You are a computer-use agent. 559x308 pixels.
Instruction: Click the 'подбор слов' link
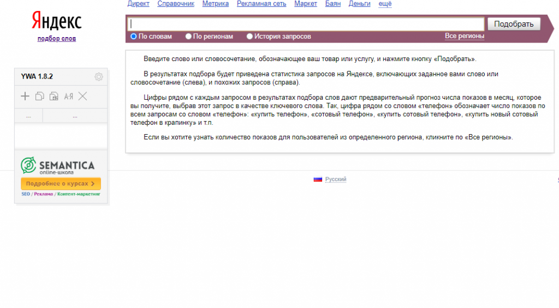57,39
